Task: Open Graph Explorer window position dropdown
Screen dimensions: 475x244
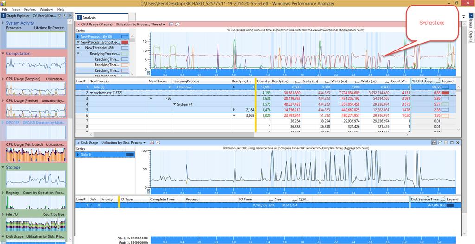Action: coord(59,15)
